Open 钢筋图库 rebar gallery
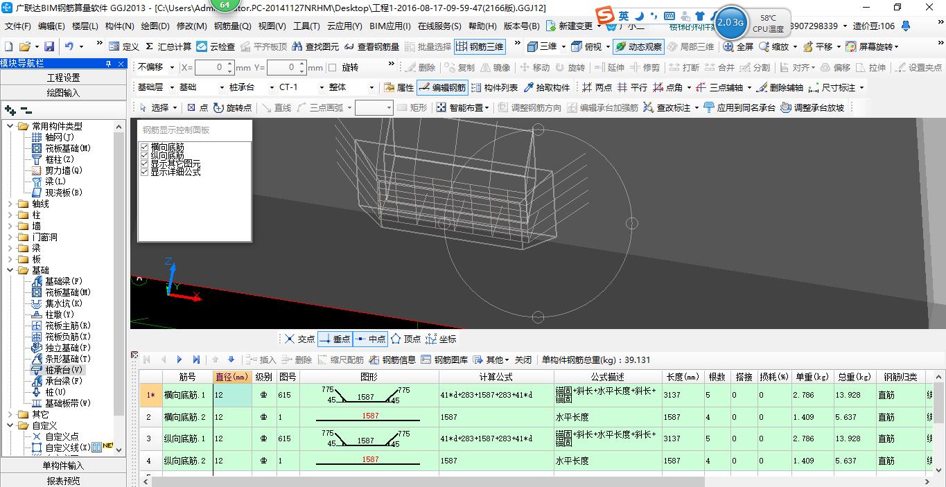946x487 pixels. (x=445, y=360)
